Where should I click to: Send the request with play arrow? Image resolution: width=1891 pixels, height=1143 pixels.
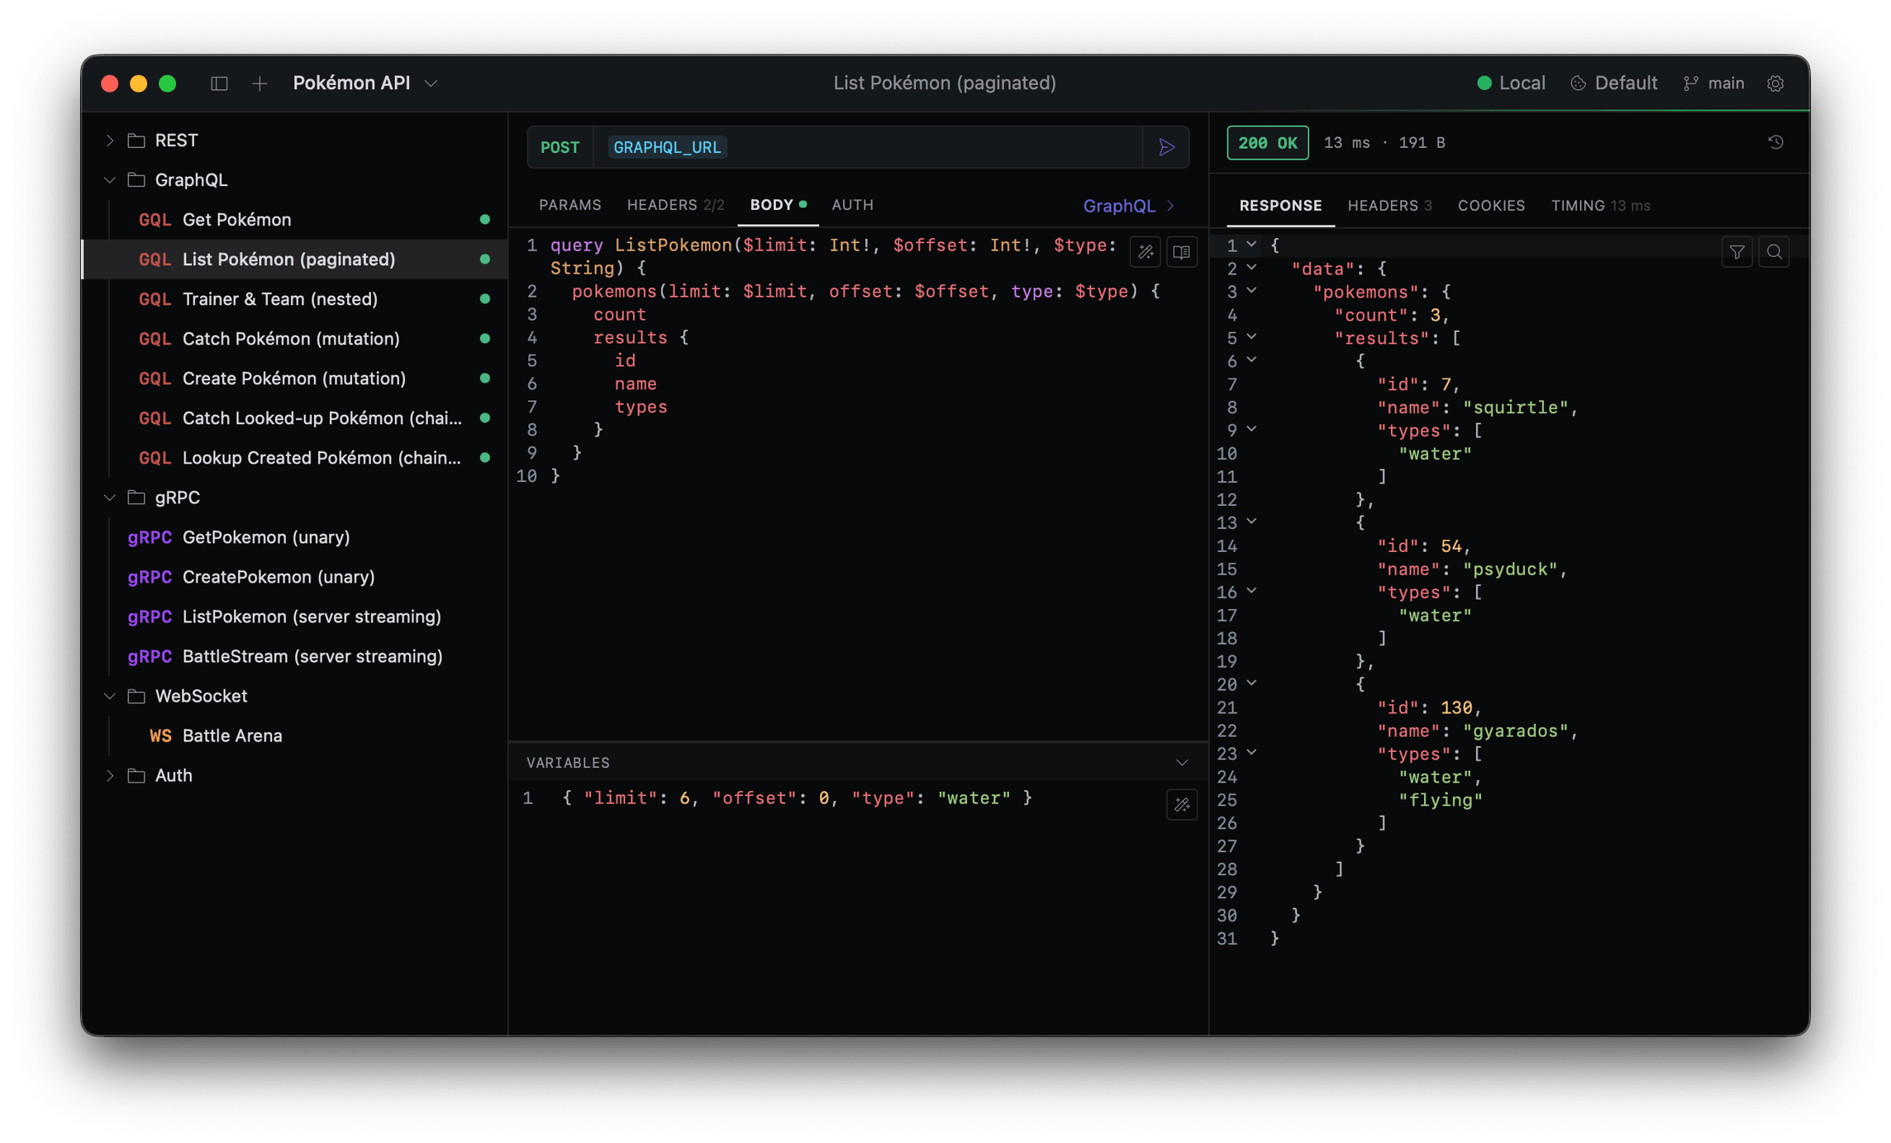pos(1166,147)
